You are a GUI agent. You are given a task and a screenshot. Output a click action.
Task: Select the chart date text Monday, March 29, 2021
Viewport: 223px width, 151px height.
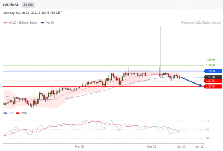click(x=21, y=13)
